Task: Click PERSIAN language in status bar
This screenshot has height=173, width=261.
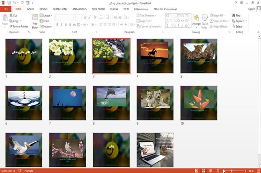Action: [28, 171]
